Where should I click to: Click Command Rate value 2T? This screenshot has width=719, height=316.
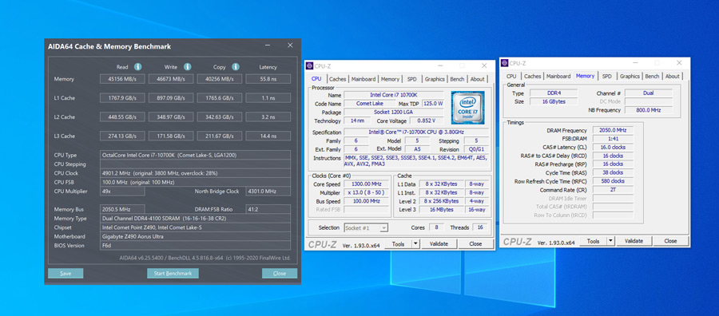[613, 190]
